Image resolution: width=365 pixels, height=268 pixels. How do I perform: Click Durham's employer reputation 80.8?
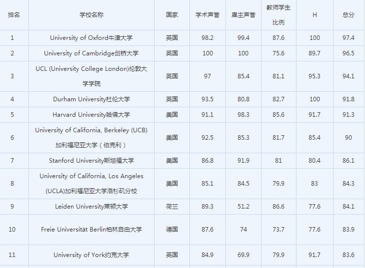(243, 99)
